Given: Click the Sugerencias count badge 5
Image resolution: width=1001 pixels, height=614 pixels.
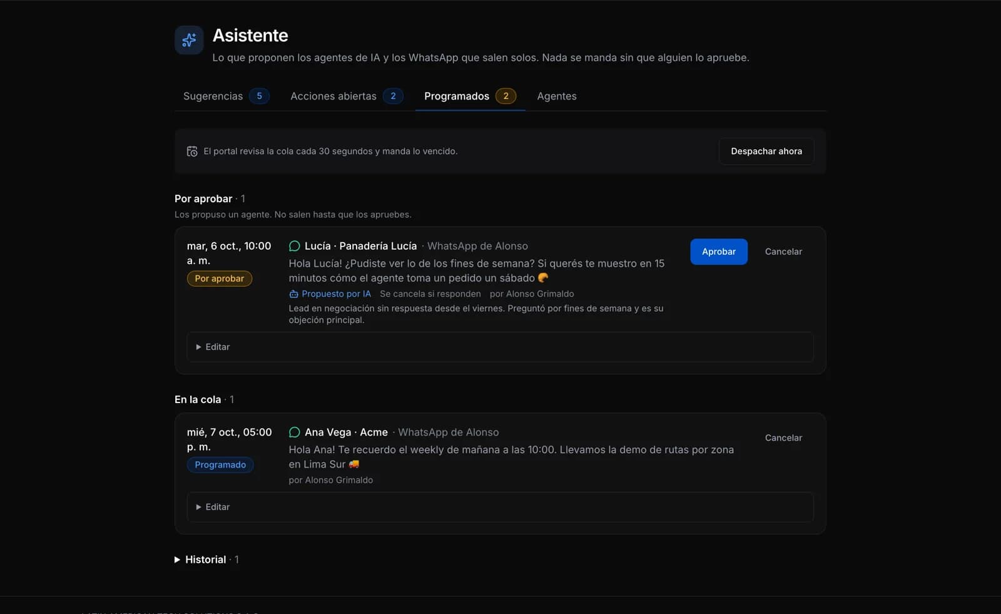Looking at the screenshot, I should coord(259,96).
